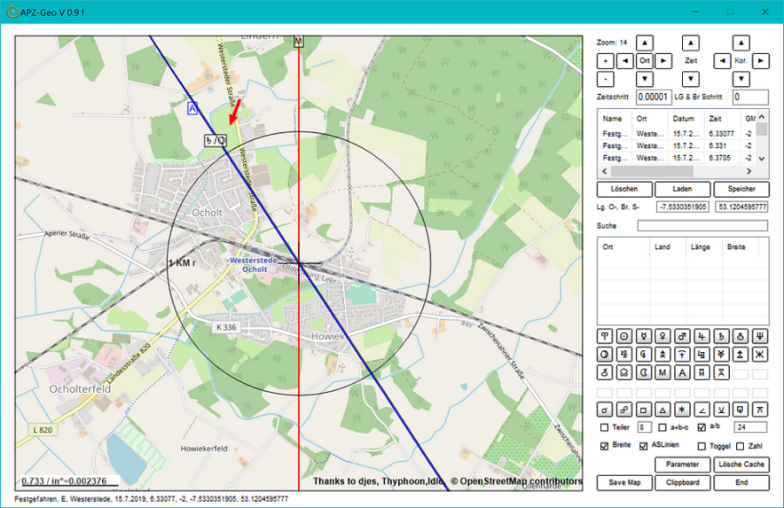Choose the sesquiquadrate aspect symbol

click(740, 410)
